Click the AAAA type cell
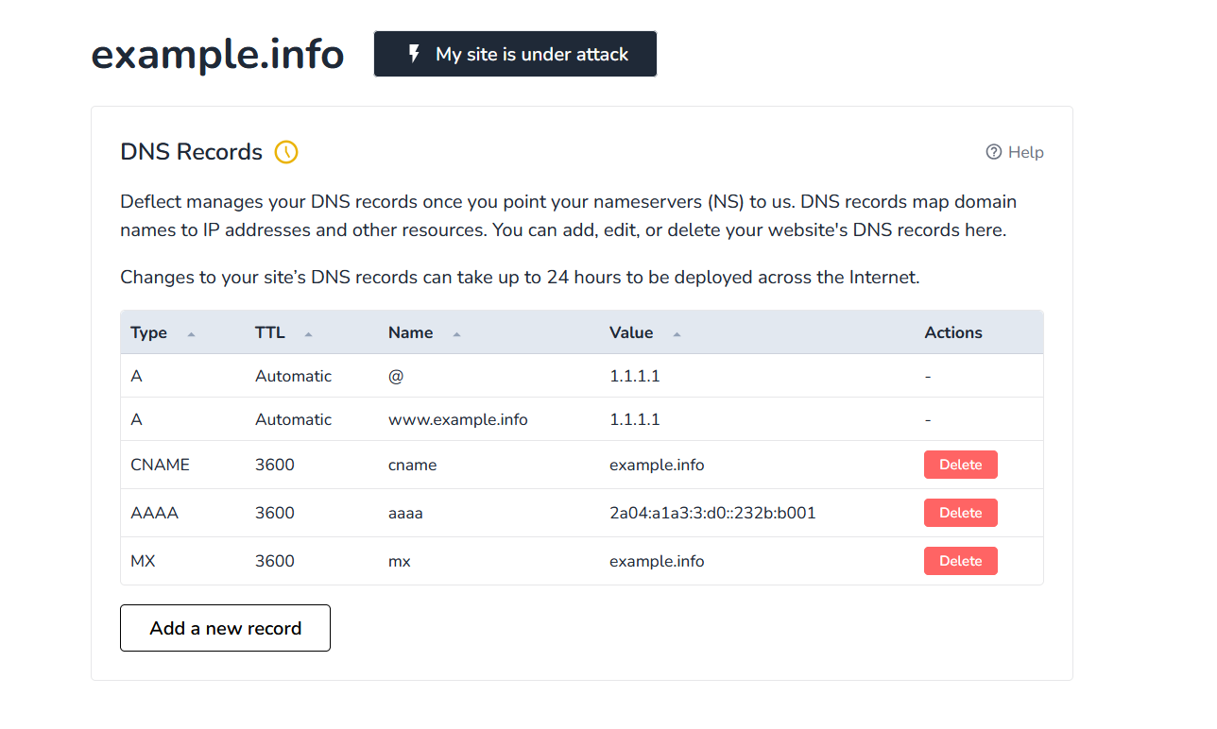1217x729 pixels. (x=154, y=513)
